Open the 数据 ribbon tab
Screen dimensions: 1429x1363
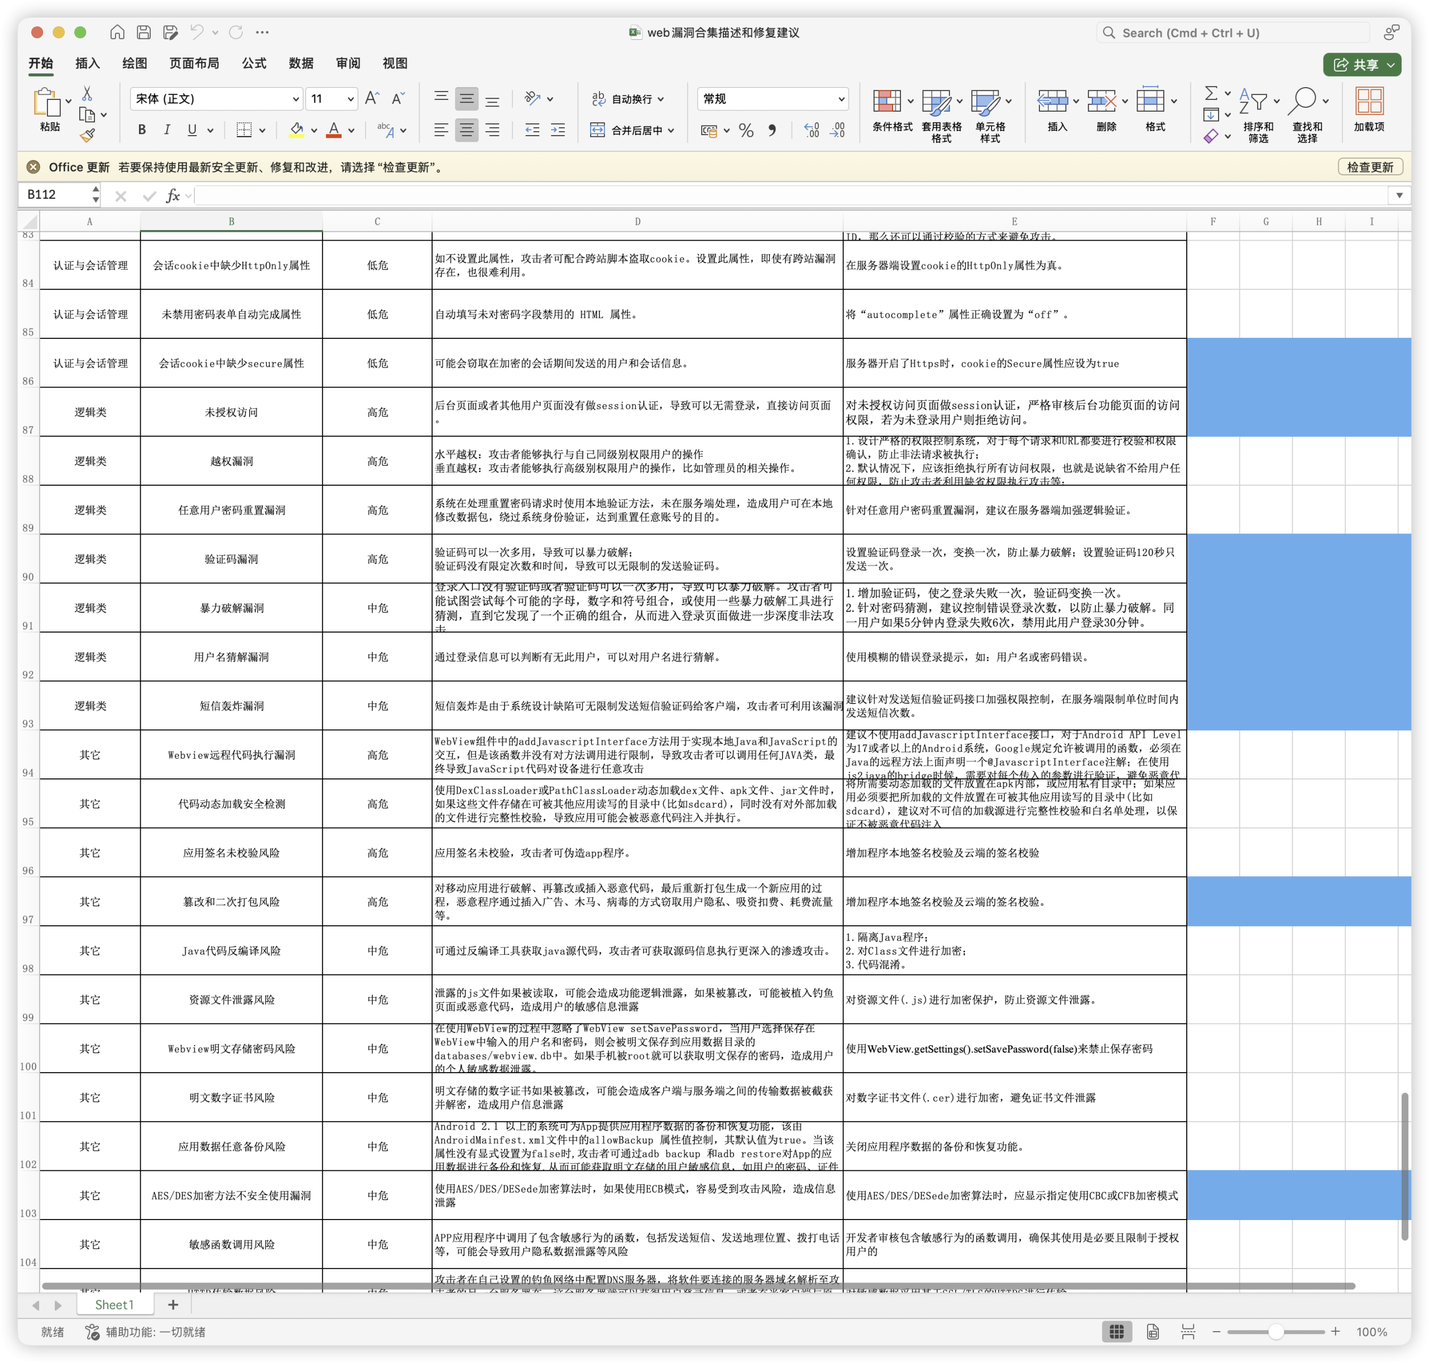[301, 63]
